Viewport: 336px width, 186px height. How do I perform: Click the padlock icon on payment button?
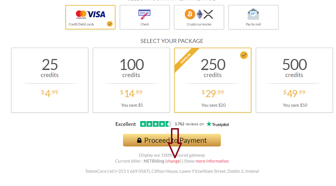(139, 140)
